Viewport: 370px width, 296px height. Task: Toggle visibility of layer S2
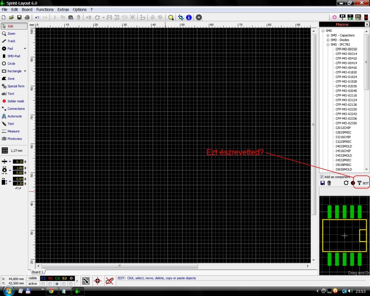(x=64, y=278)
